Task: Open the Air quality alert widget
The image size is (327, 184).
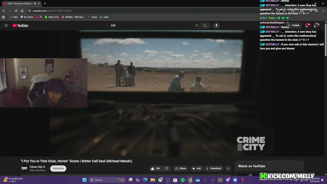Action: coord(13,180)
